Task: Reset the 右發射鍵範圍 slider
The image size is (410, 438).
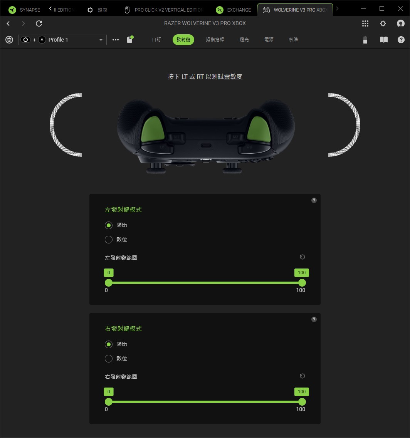Action: click(302, 376)
